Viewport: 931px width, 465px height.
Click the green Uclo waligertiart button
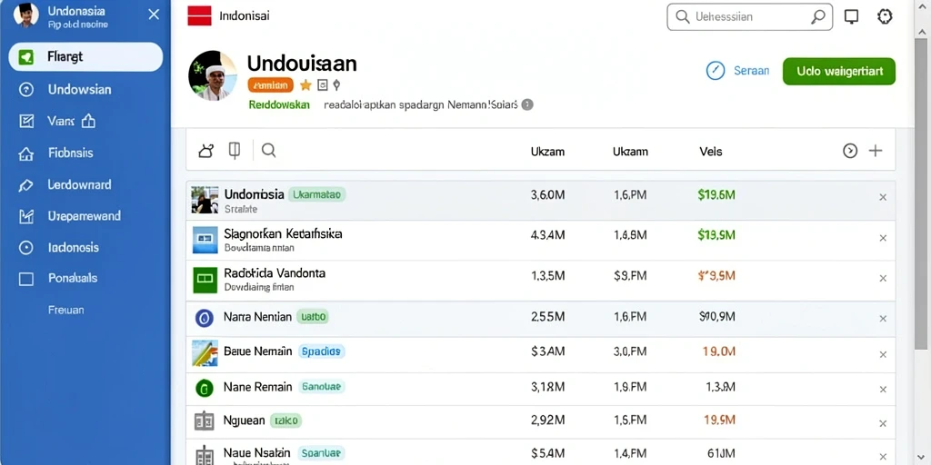[839, 71]
